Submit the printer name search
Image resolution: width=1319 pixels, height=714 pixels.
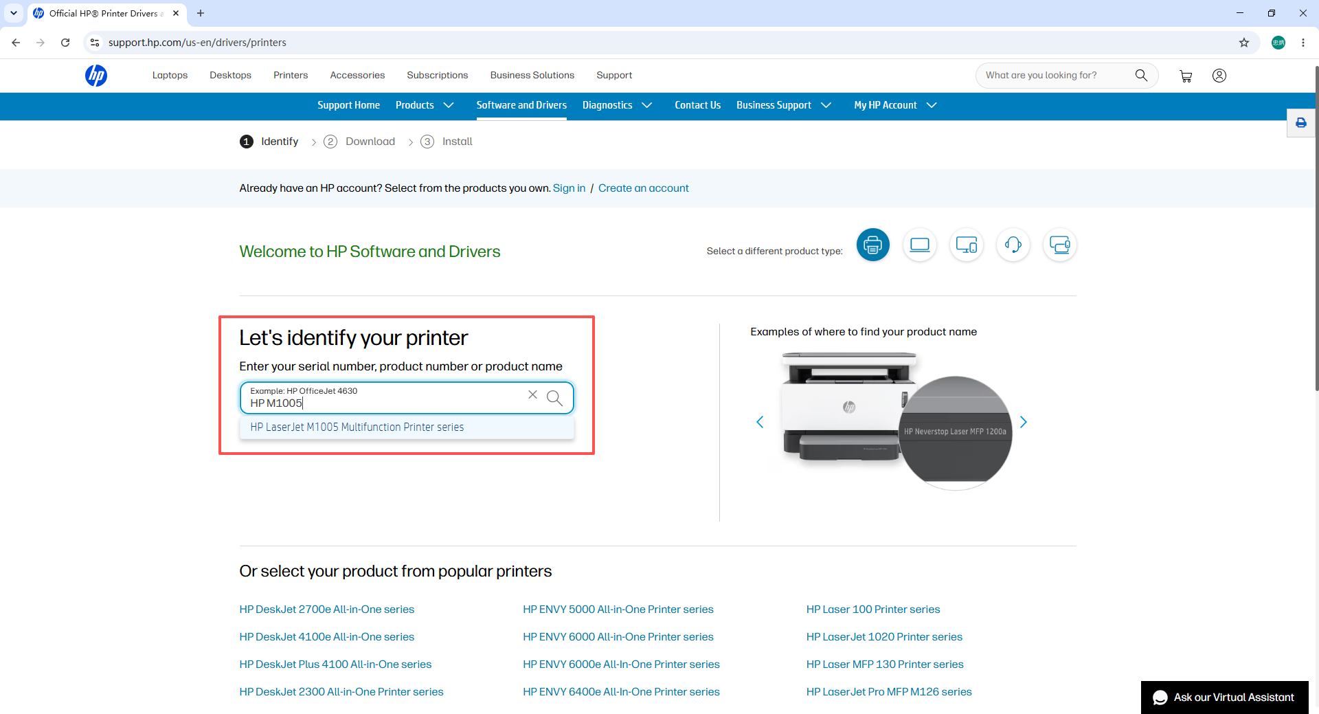(554, 398)
